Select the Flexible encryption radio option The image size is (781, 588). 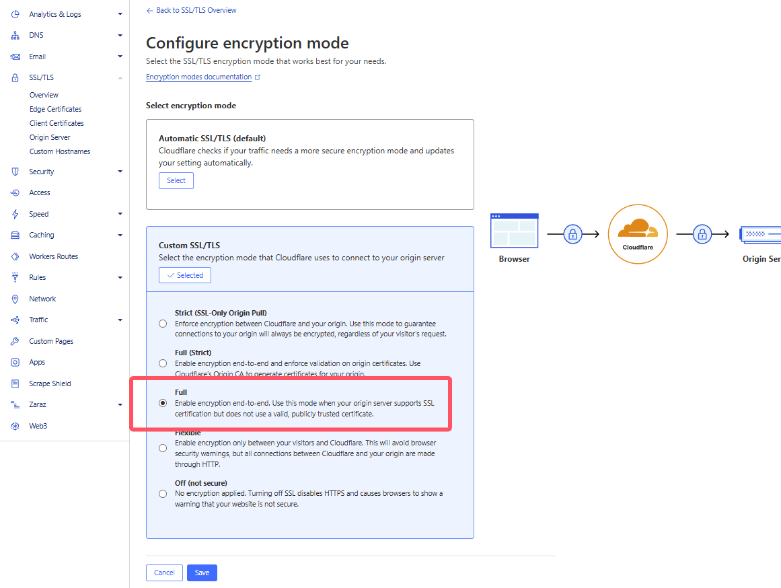point(163,449)
